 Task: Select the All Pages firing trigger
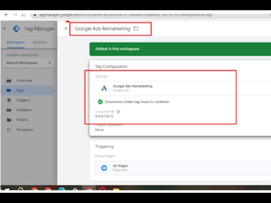tap(183, 168)
